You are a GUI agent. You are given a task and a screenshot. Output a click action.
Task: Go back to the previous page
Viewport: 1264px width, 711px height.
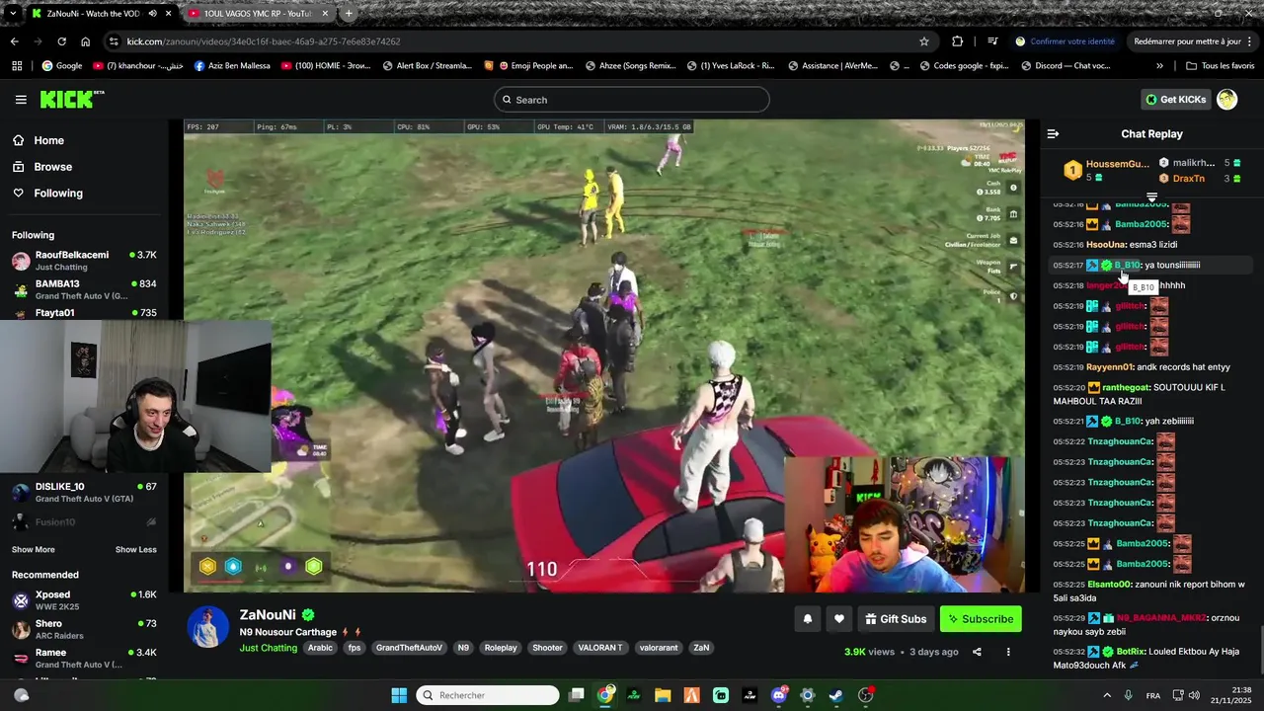pos(14,41)
